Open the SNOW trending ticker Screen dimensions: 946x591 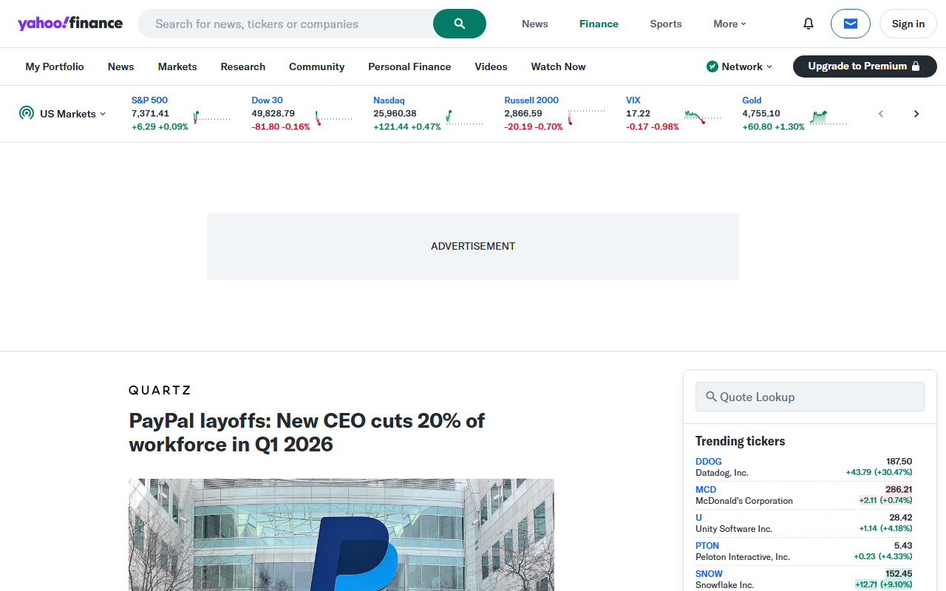pyautogui.click(x=709, y=573)
